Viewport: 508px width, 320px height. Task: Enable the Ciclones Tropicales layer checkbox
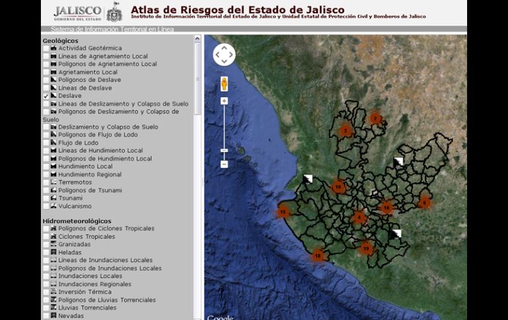(x=46, y=236)
